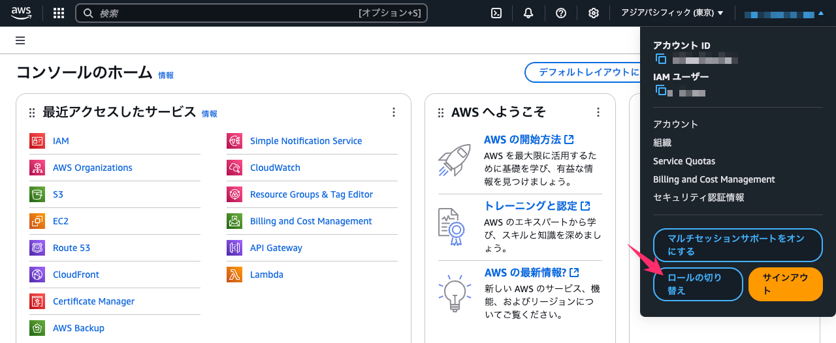The image size is (836, 343).
Task: Open the Simple Notification Service link
Action: (306, 141)
